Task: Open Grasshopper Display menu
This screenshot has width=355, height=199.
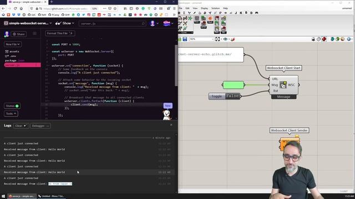Action: click(204, 8)
